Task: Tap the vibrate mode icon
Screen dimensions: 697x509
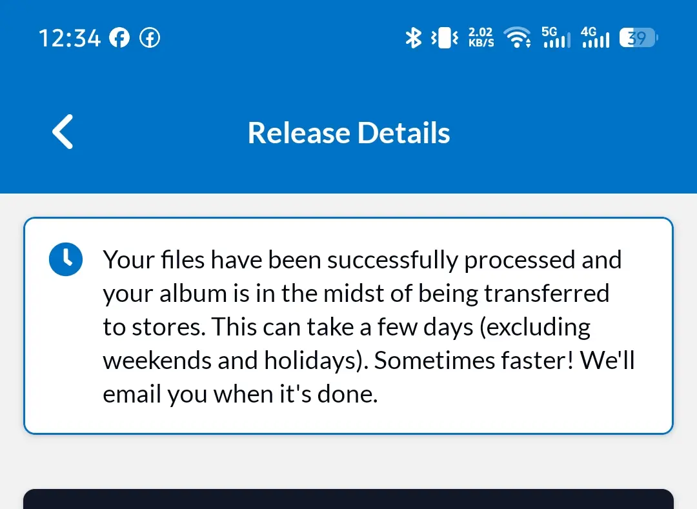Action: tap(445, 38)
